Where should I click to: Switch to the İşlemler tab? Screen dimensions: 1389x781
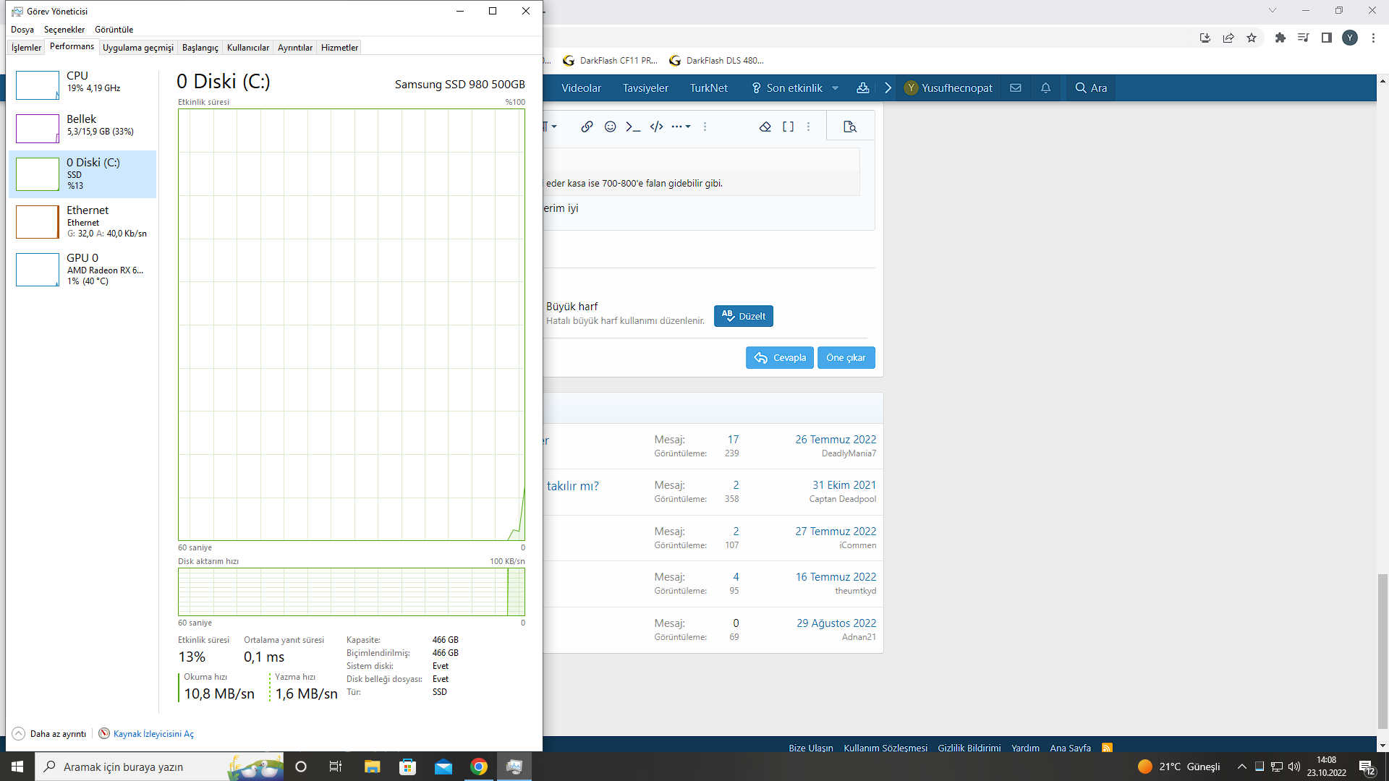pyautogui.click(x=26, y=48)
